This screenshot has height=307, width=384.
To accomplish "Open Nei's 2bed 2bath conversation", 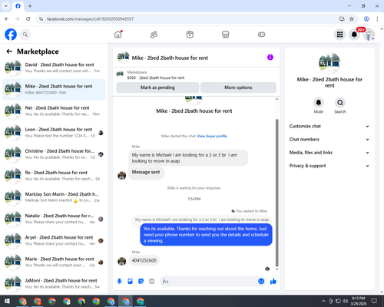I will (x=54, y=111).
